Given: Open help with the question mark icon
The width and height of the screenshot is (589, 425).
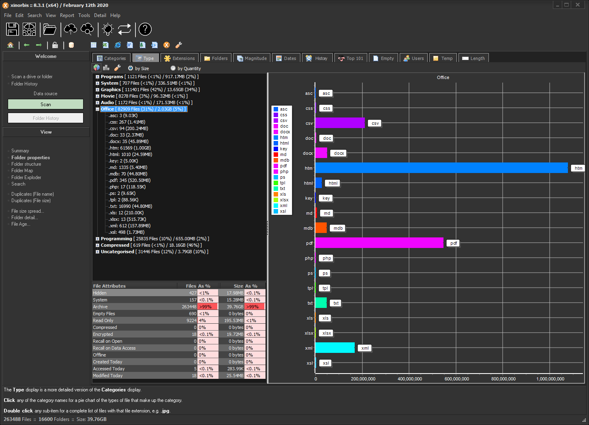Looking at the screenshot, I should point(145,29).
